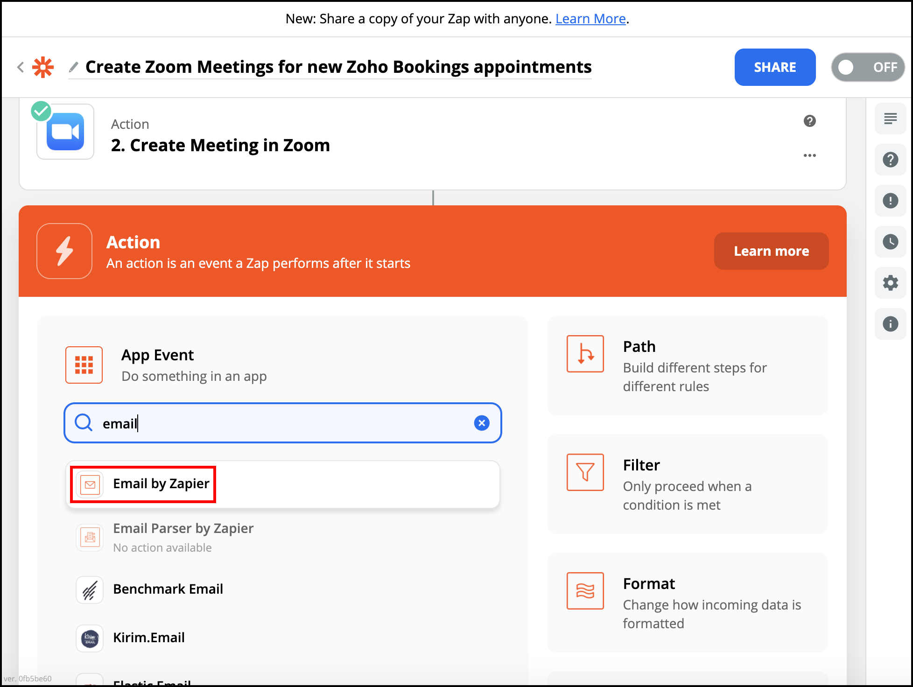Open the Zap outline sidebar icon
Image resolution: width=913 pixels, height=687 pixels.
[890, 119]
